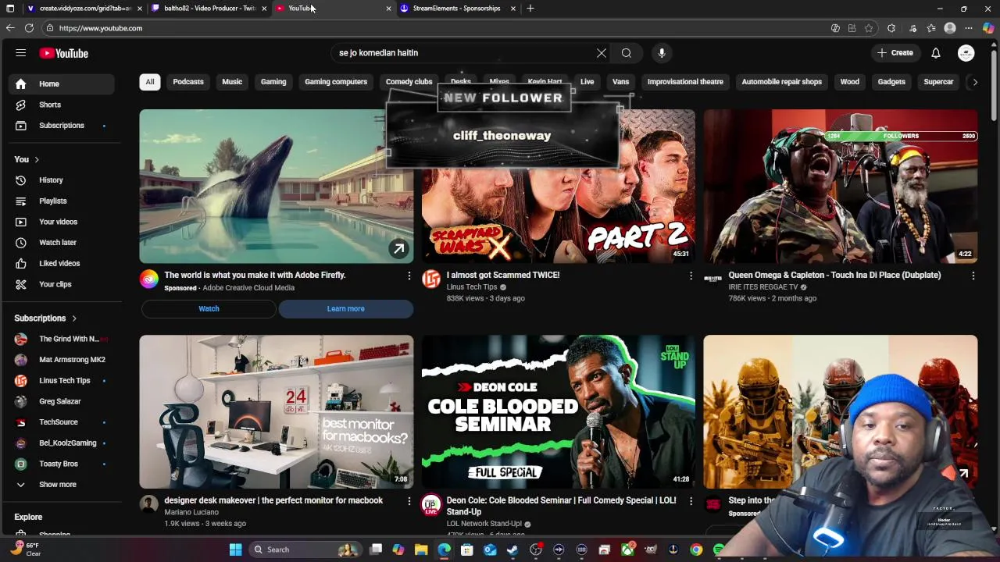Clear the search box with the X
The image size is (1000, 562).
click(602, 53)
